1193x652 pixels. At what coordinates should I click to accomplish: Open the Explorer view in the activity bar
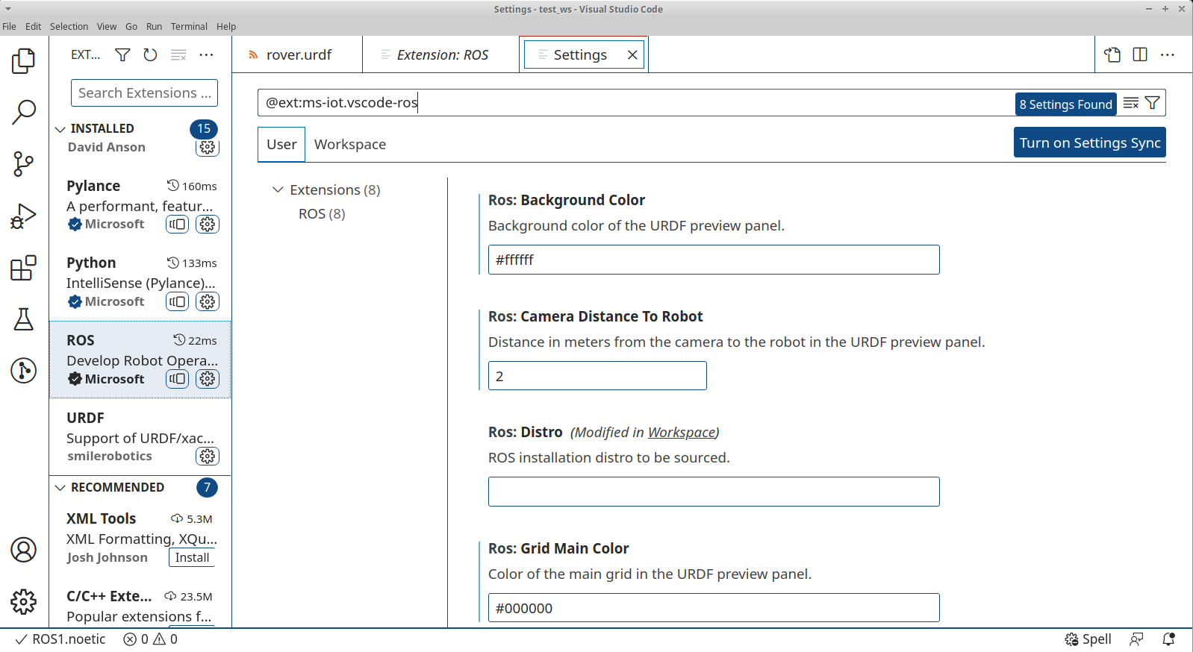click(x=24, y=61)
